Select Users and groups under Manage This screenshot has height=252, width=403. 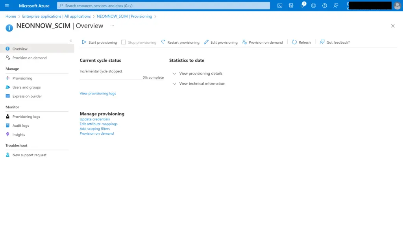coord(26,87)
